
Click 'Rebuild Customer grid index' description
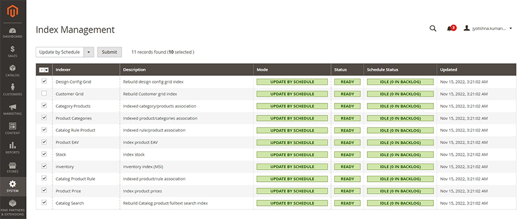pos(150,94)
